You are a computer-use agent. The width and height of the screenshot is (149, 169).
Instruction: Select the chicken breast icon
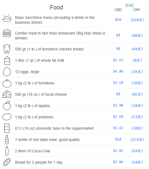coord(7,49)
